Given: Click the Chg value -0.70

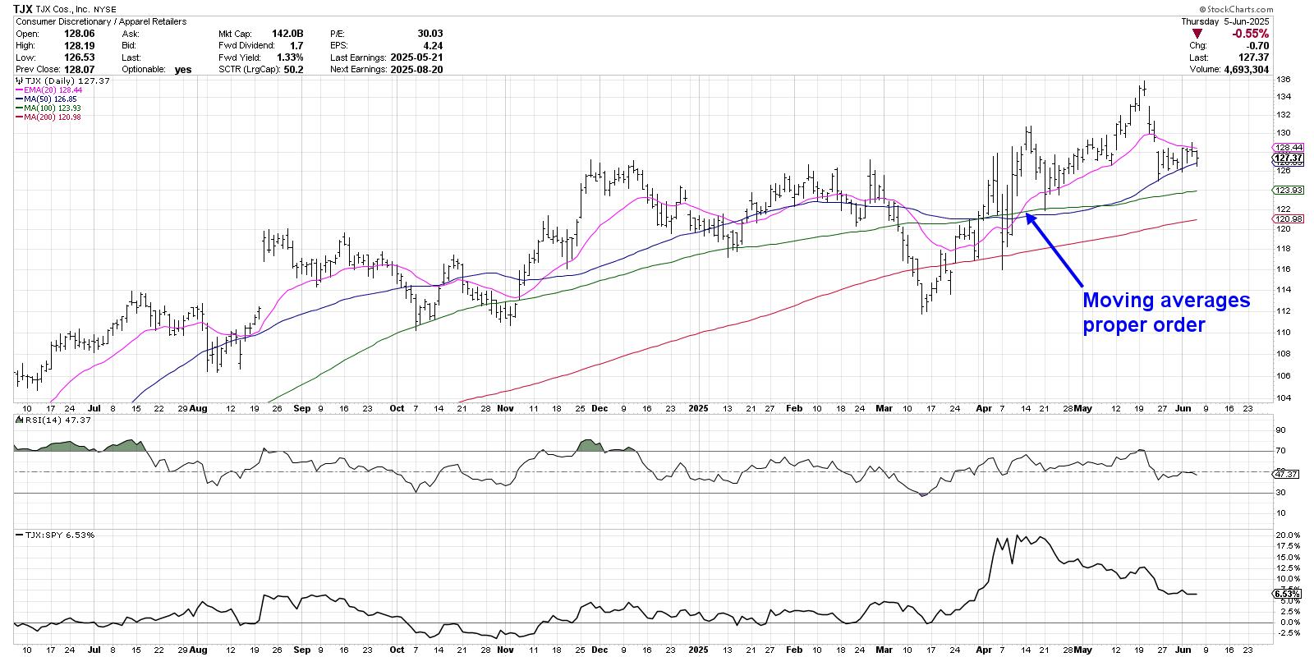Looking at the screenshot, I should pyautogui.click(x=1257, y=46).
